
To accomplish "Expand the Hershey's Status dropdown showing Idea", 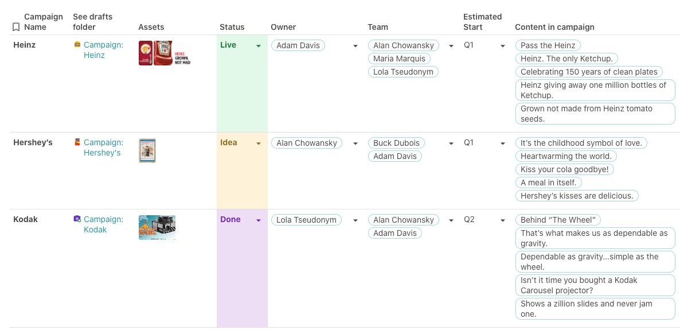I will coord(259,143).
